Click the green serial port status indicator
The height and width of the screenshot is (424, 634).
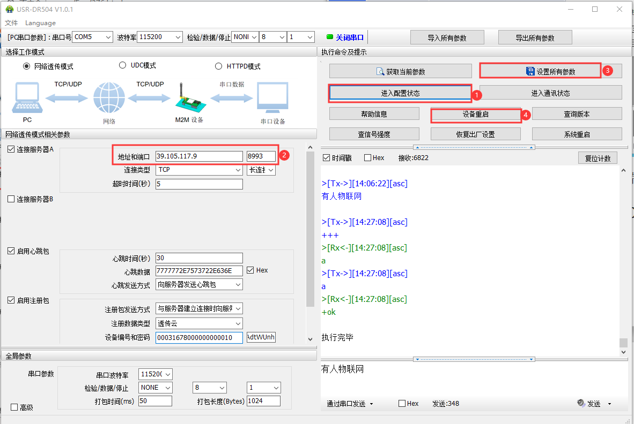tap(330, 37)
